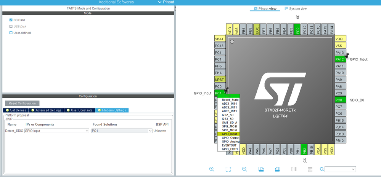Image resolution: width=381 pixels, height=177 pixels.
Task: Click the PA9 pin
Action: point(341,80)
